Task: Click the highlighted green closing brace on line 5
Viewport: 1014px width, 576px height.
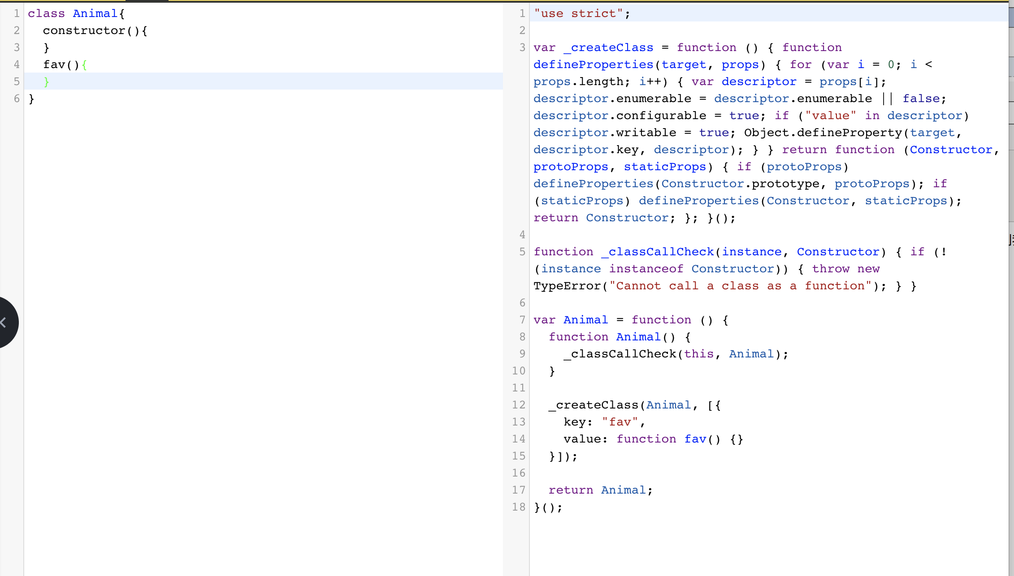Action: [47, 82]
